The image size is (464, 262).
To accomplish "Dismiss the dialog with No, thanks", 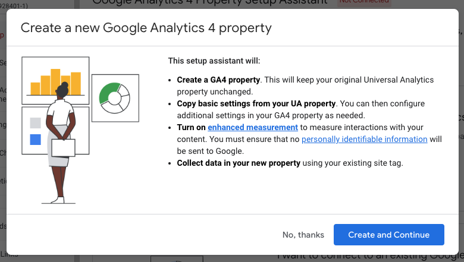I will (303, 235).
